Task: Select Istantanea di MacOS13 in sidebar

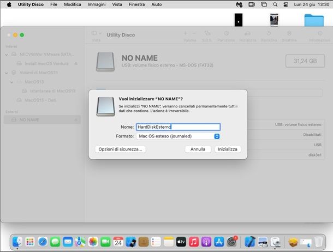Action: (52, 91)
